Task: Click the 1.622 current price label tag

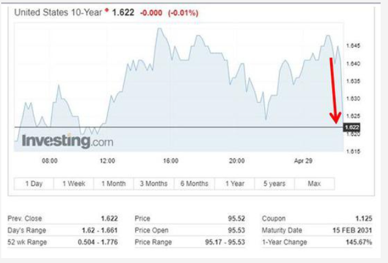Action: click(x=352, y=127)
